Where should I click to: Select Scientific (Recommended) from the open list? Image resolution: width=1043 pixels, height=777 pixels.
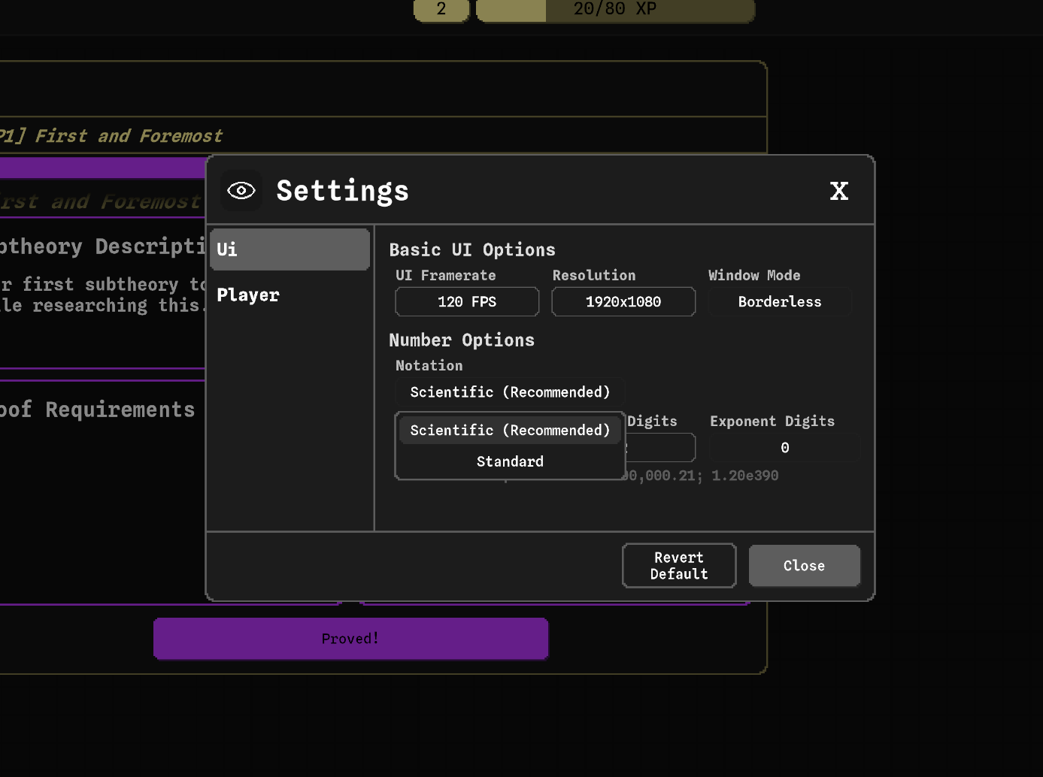pos(510,431)
